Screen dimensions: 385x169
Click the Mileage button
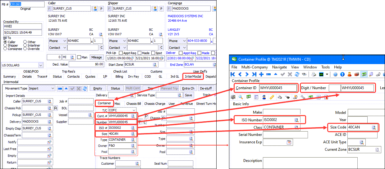coord(96,57)
